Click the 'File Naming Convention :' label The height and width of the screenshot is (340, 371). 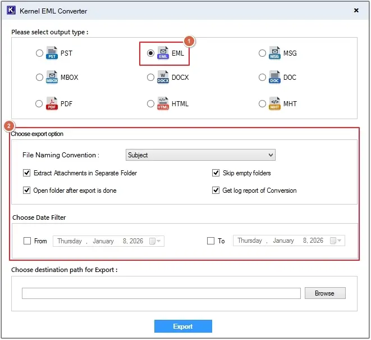click(61, 155)
